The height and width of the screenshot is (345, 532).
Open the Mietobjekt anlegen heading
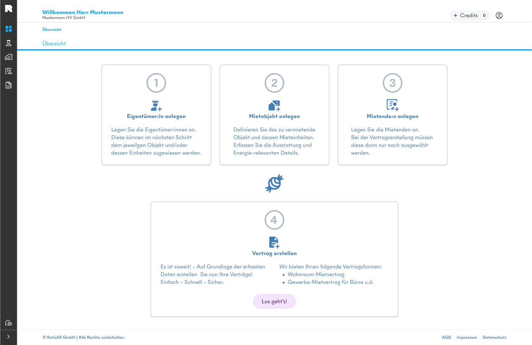click(274, 116)
